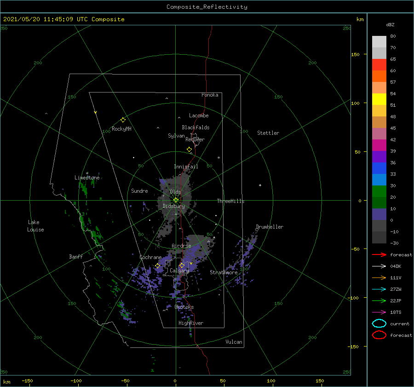Click the cyan current ellipse icon
The width and height of the screenshot is (414, 387).
[379, 323]
